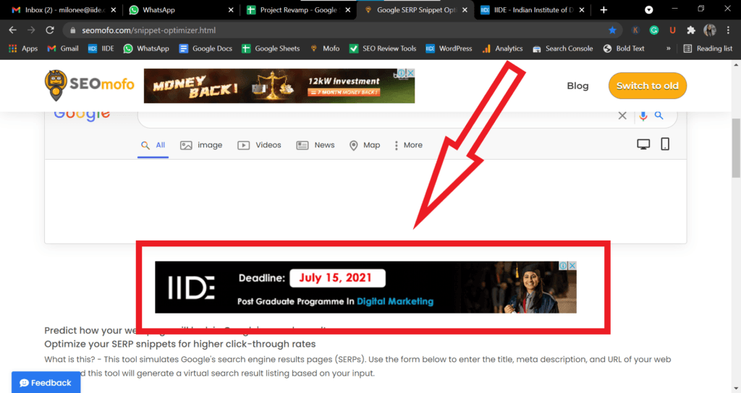Click the browser forward arrow
The width and height of the screenshot is (741, 393).
[31, 30]
